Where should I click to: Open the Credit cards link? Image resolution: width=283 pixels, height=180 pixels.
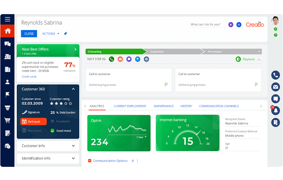[x=29, y=76]
